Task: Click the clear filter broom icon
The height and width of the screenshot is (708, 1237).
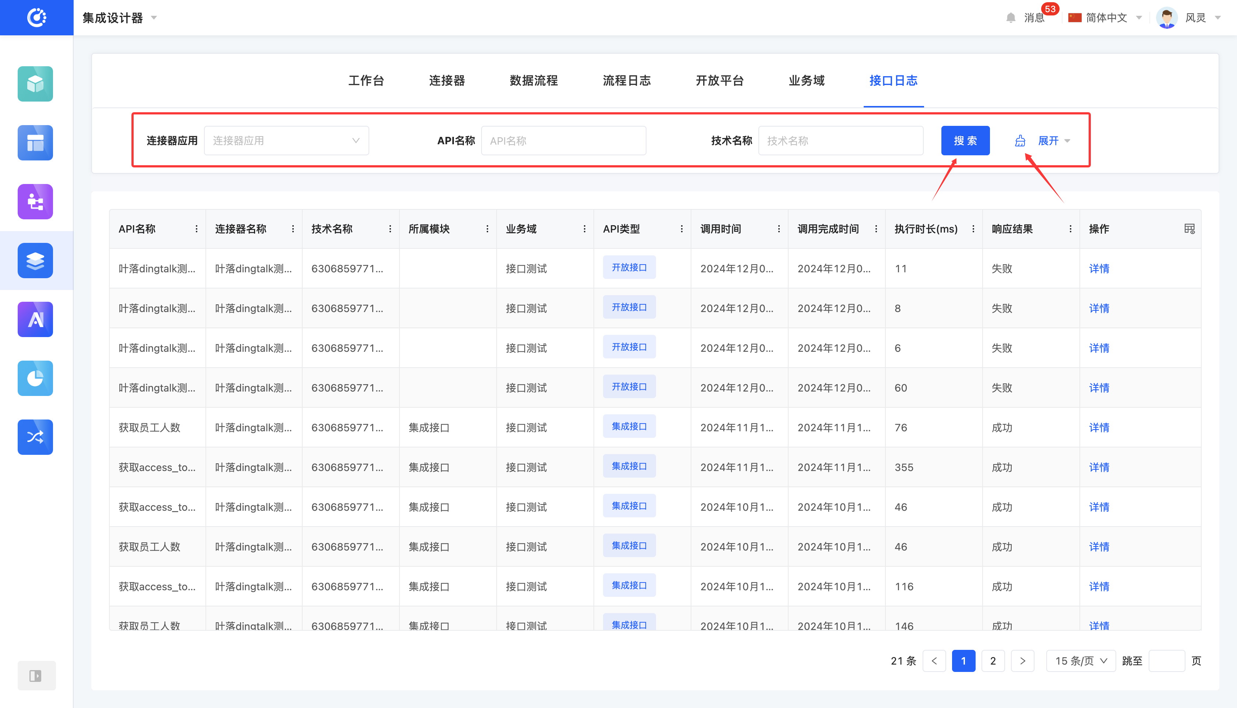Action: (1020, 141)
